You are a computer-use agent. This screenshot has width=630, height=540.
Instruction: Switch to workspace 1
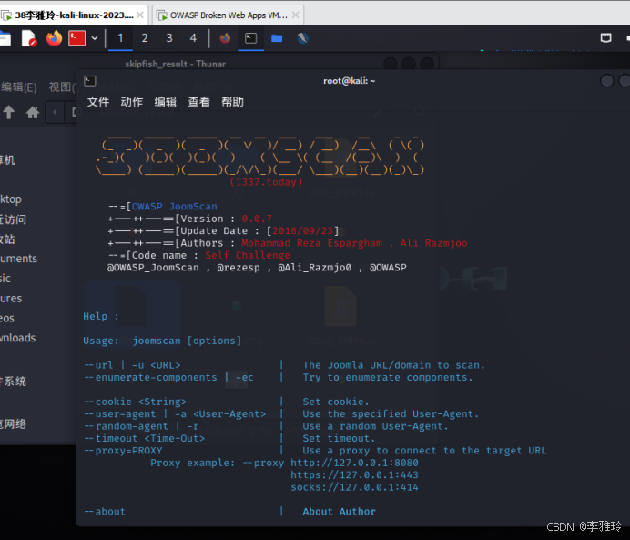click(x=120, y=38)
